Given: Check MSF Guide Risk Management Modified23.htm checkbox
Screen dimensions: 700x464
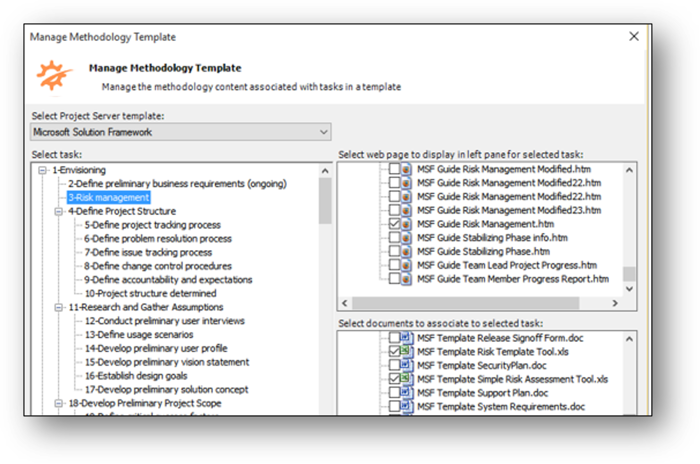Looking at the screenshot, I should pyautogui.click(x=394, y=210).
